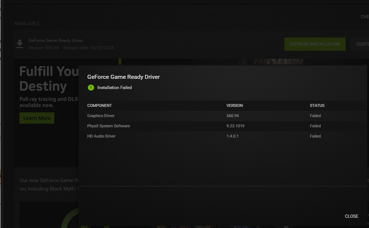Open Learn More about ray tracing

(37, 118)
